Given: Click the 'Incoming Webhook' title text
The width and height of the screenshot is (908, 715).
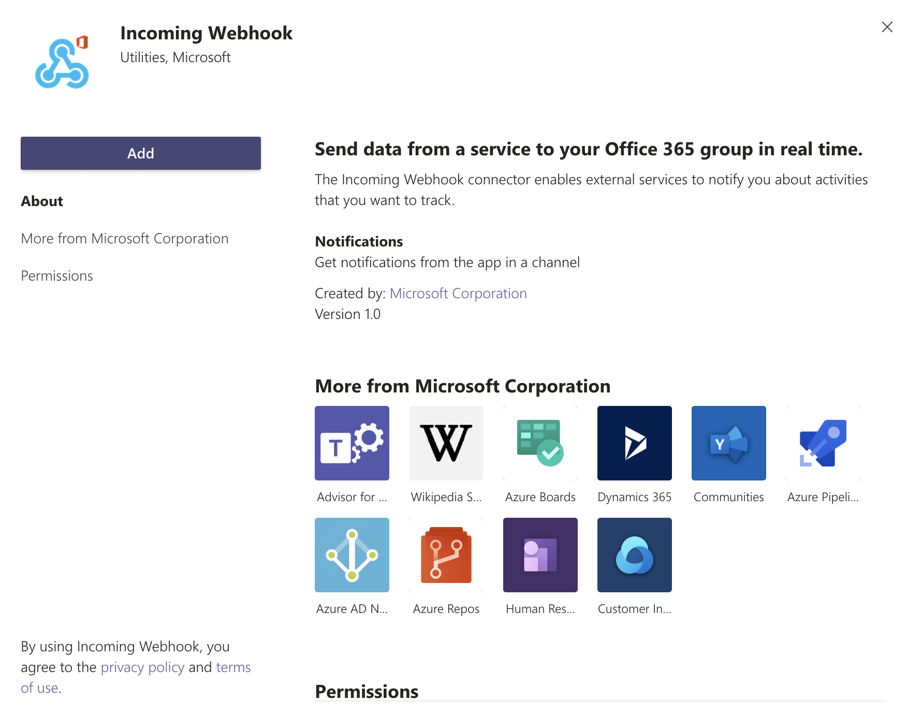Looking at the screenshot, I should tap(207, 33).
